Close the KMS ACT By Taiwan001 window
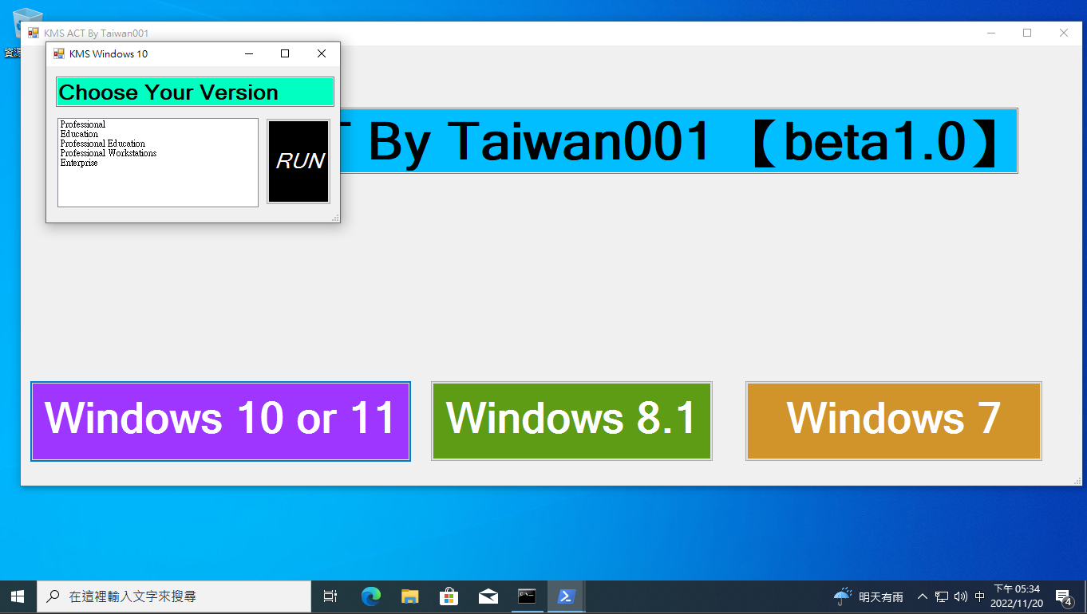Image resolution: width=1087 pixels, height=614 pixels. 1064,33
